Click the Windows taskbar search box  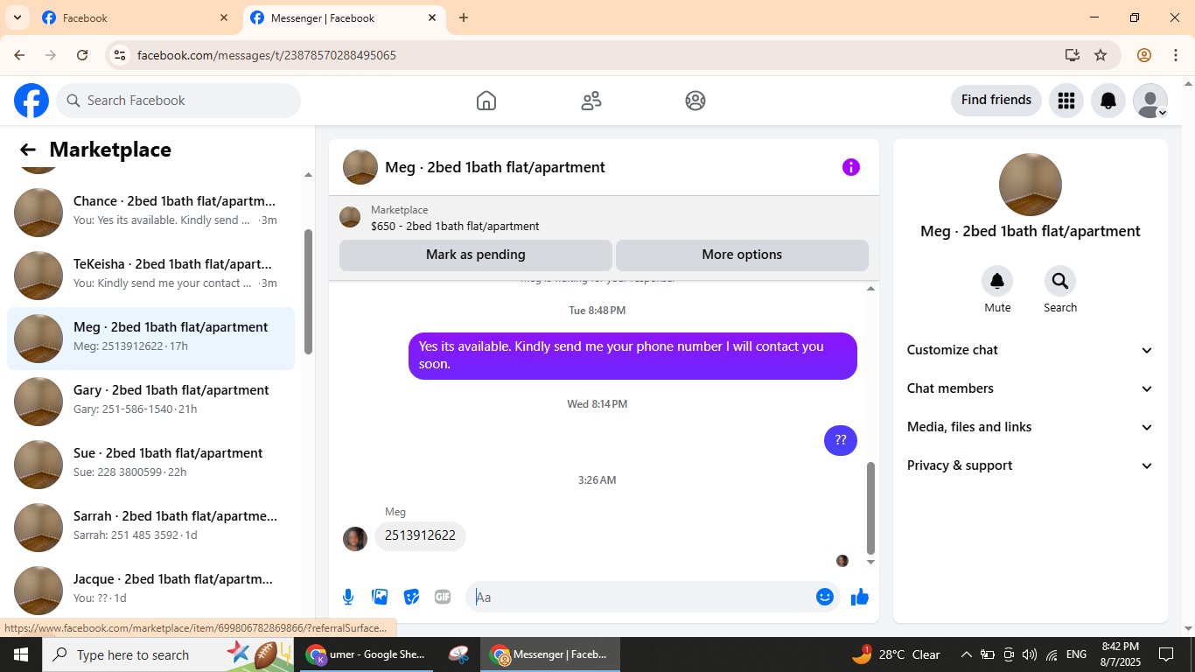166,654
